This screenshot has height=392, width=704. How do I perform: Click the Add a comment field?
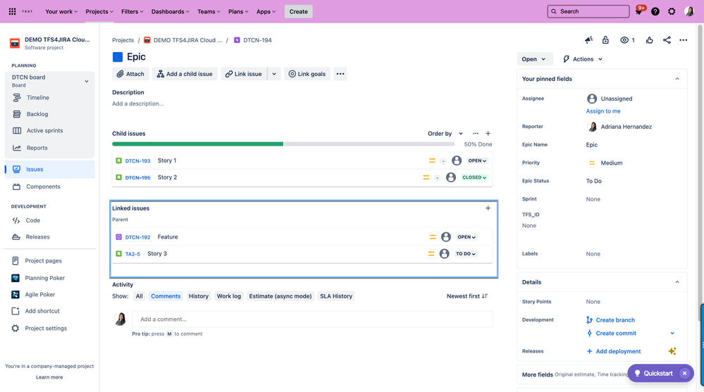312,320
